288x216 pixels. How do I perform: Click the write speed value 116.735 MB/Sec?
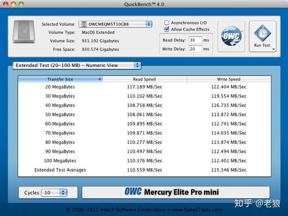click(229, 105)
